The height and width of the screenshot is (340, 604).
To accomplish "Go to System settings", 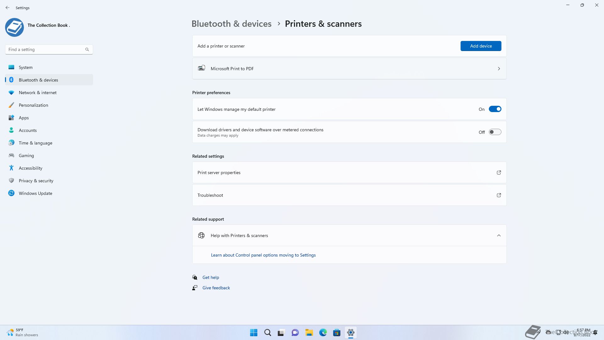I will pyautogui.click(x=49, y=67).
